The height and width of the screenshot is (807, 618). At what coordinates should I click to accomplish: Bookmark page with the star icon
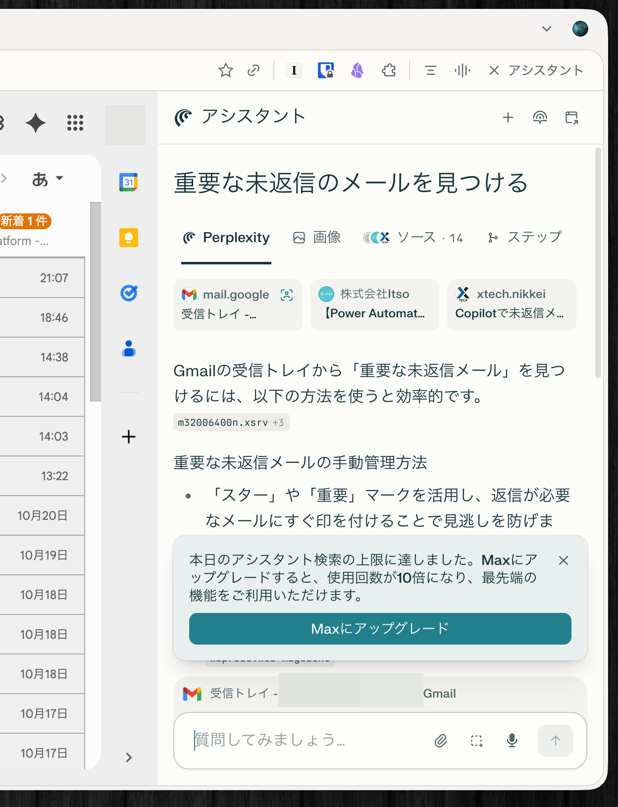click(226, 71)
